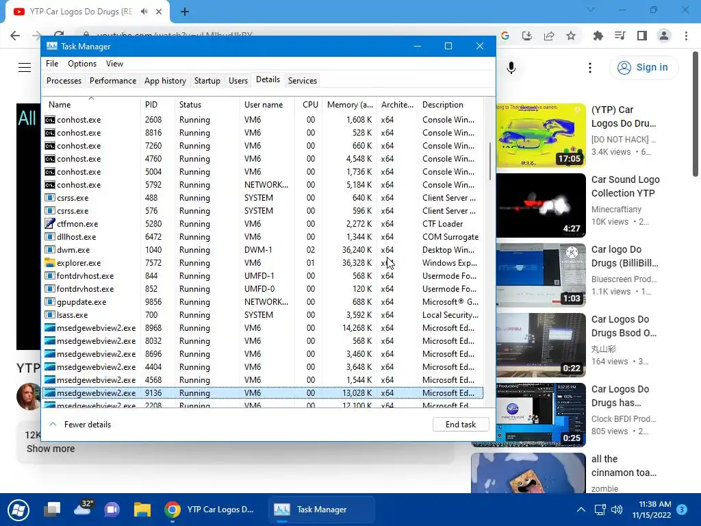Collapse Task Manager with Fewer details
The height and width of the screenshot is (526, 701).
pos(80,425)
